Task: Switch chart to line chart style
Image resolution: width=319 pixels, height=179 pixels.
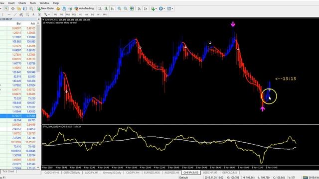Action: (112, 8)
